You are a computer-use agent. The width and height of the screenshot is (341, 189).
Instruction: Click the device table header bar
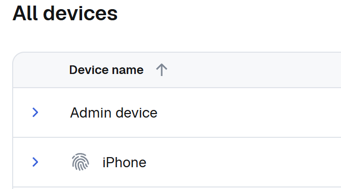[x=177, y=70]
